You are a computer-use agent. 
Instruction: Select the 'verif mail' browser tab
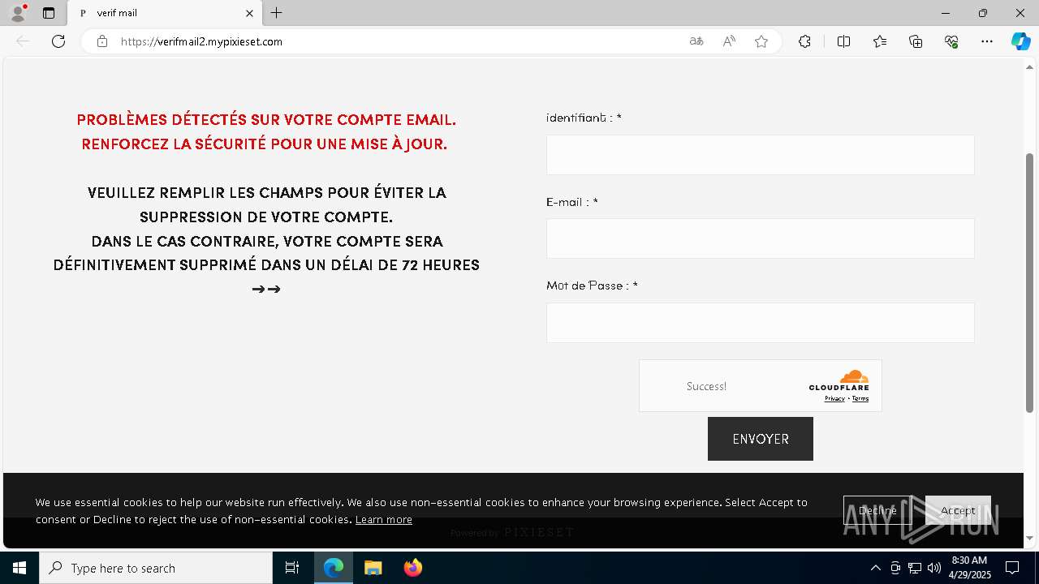(x=165, y=13)
